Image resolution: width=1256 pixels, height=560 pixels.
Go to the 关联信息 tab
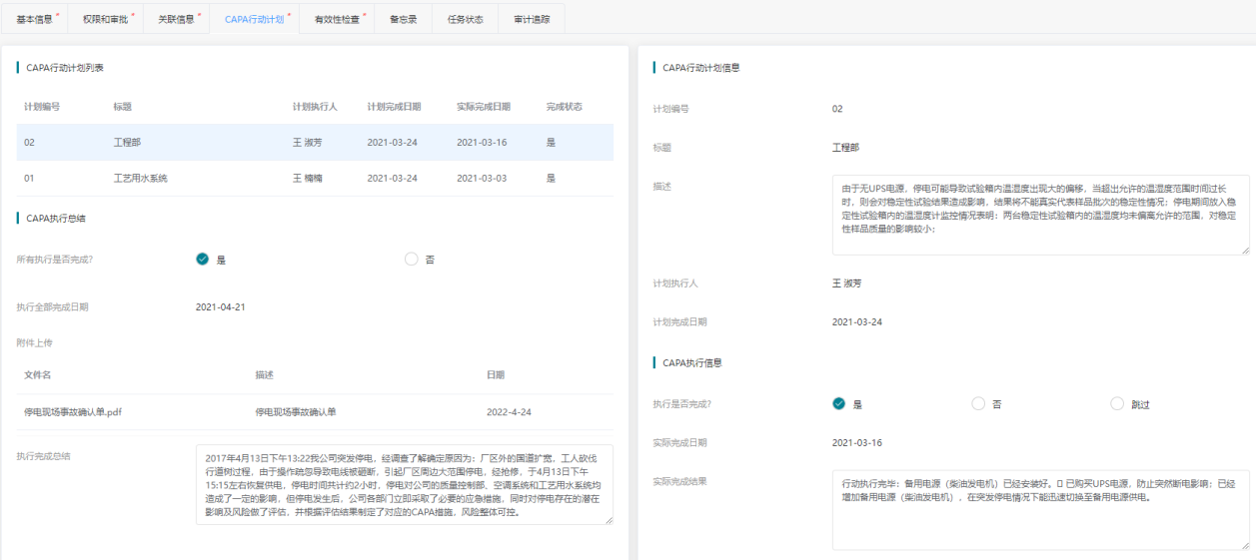177,19
